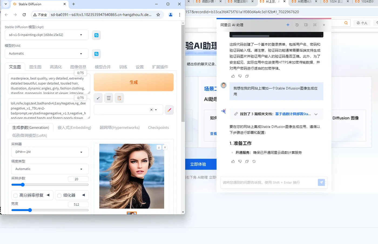The height and width of the screenshot is (244, 378).
Task: Click the generated woman portrait image
Action: [132, 176]
